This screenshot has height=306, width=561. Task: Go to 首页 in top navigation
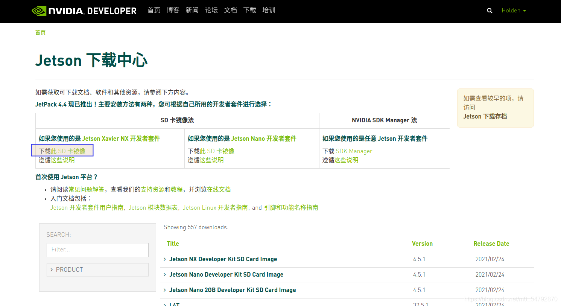tap(154, 10)
